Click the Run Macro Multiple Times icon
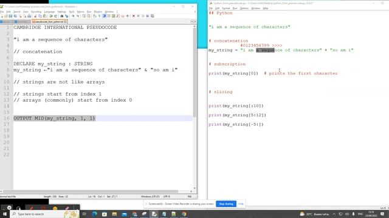This screenshot has height=218, width=389. pos(147,16)
